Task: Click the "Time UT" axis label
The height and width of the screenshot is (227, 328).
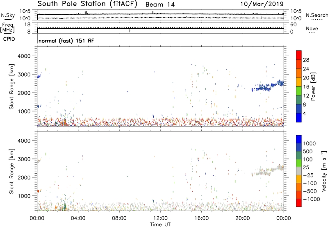Action: (160, 224)
